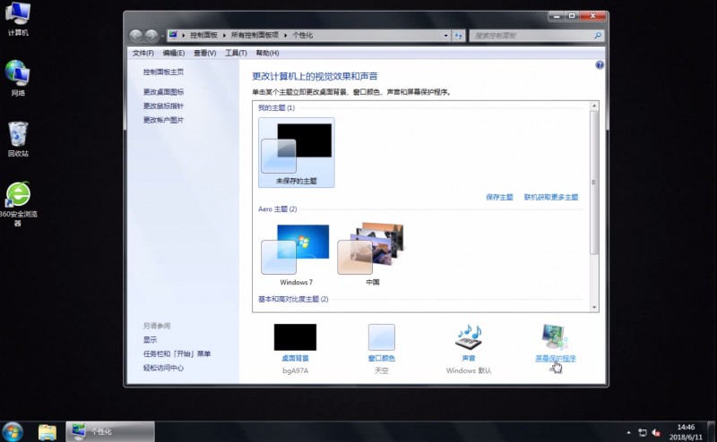Open 查看(V) menu
This screenshot has height=442, width=717.
205,53
